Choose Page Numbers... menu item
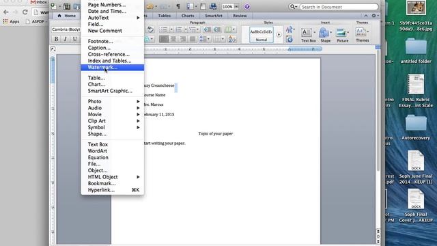The width and height of the screenshot is (437, 246). 112,5
